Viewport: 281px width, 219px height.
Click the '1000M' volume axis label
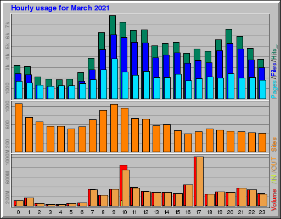tap(8, 158)
